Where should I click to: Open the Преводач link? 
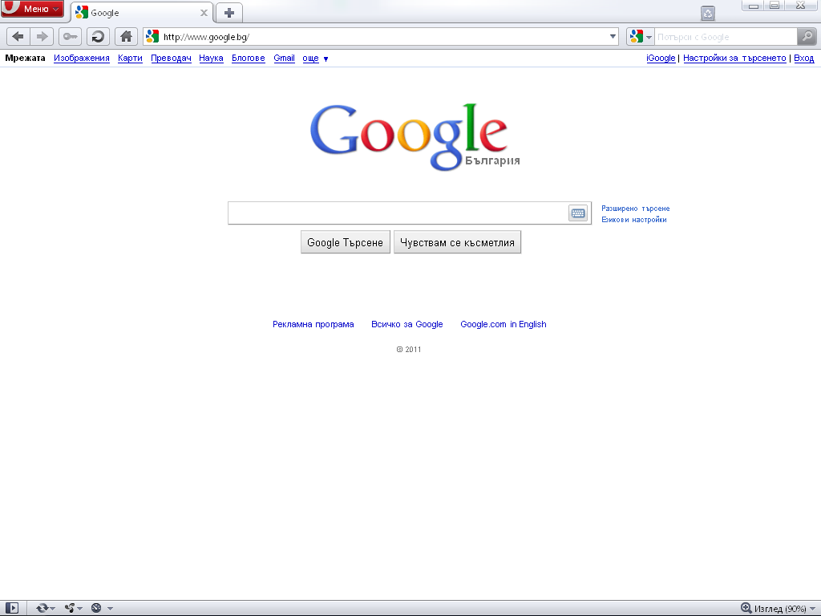pos(172,58)
